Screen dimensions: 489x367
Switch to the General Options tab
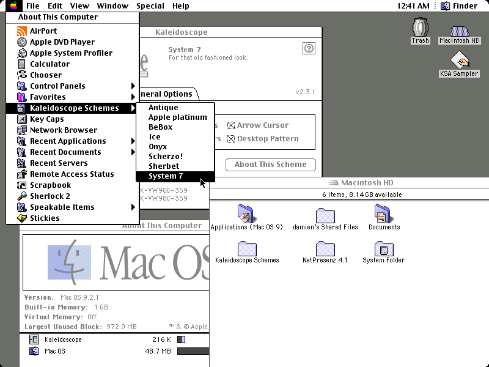pyautogui.click(x=169, y=94)
